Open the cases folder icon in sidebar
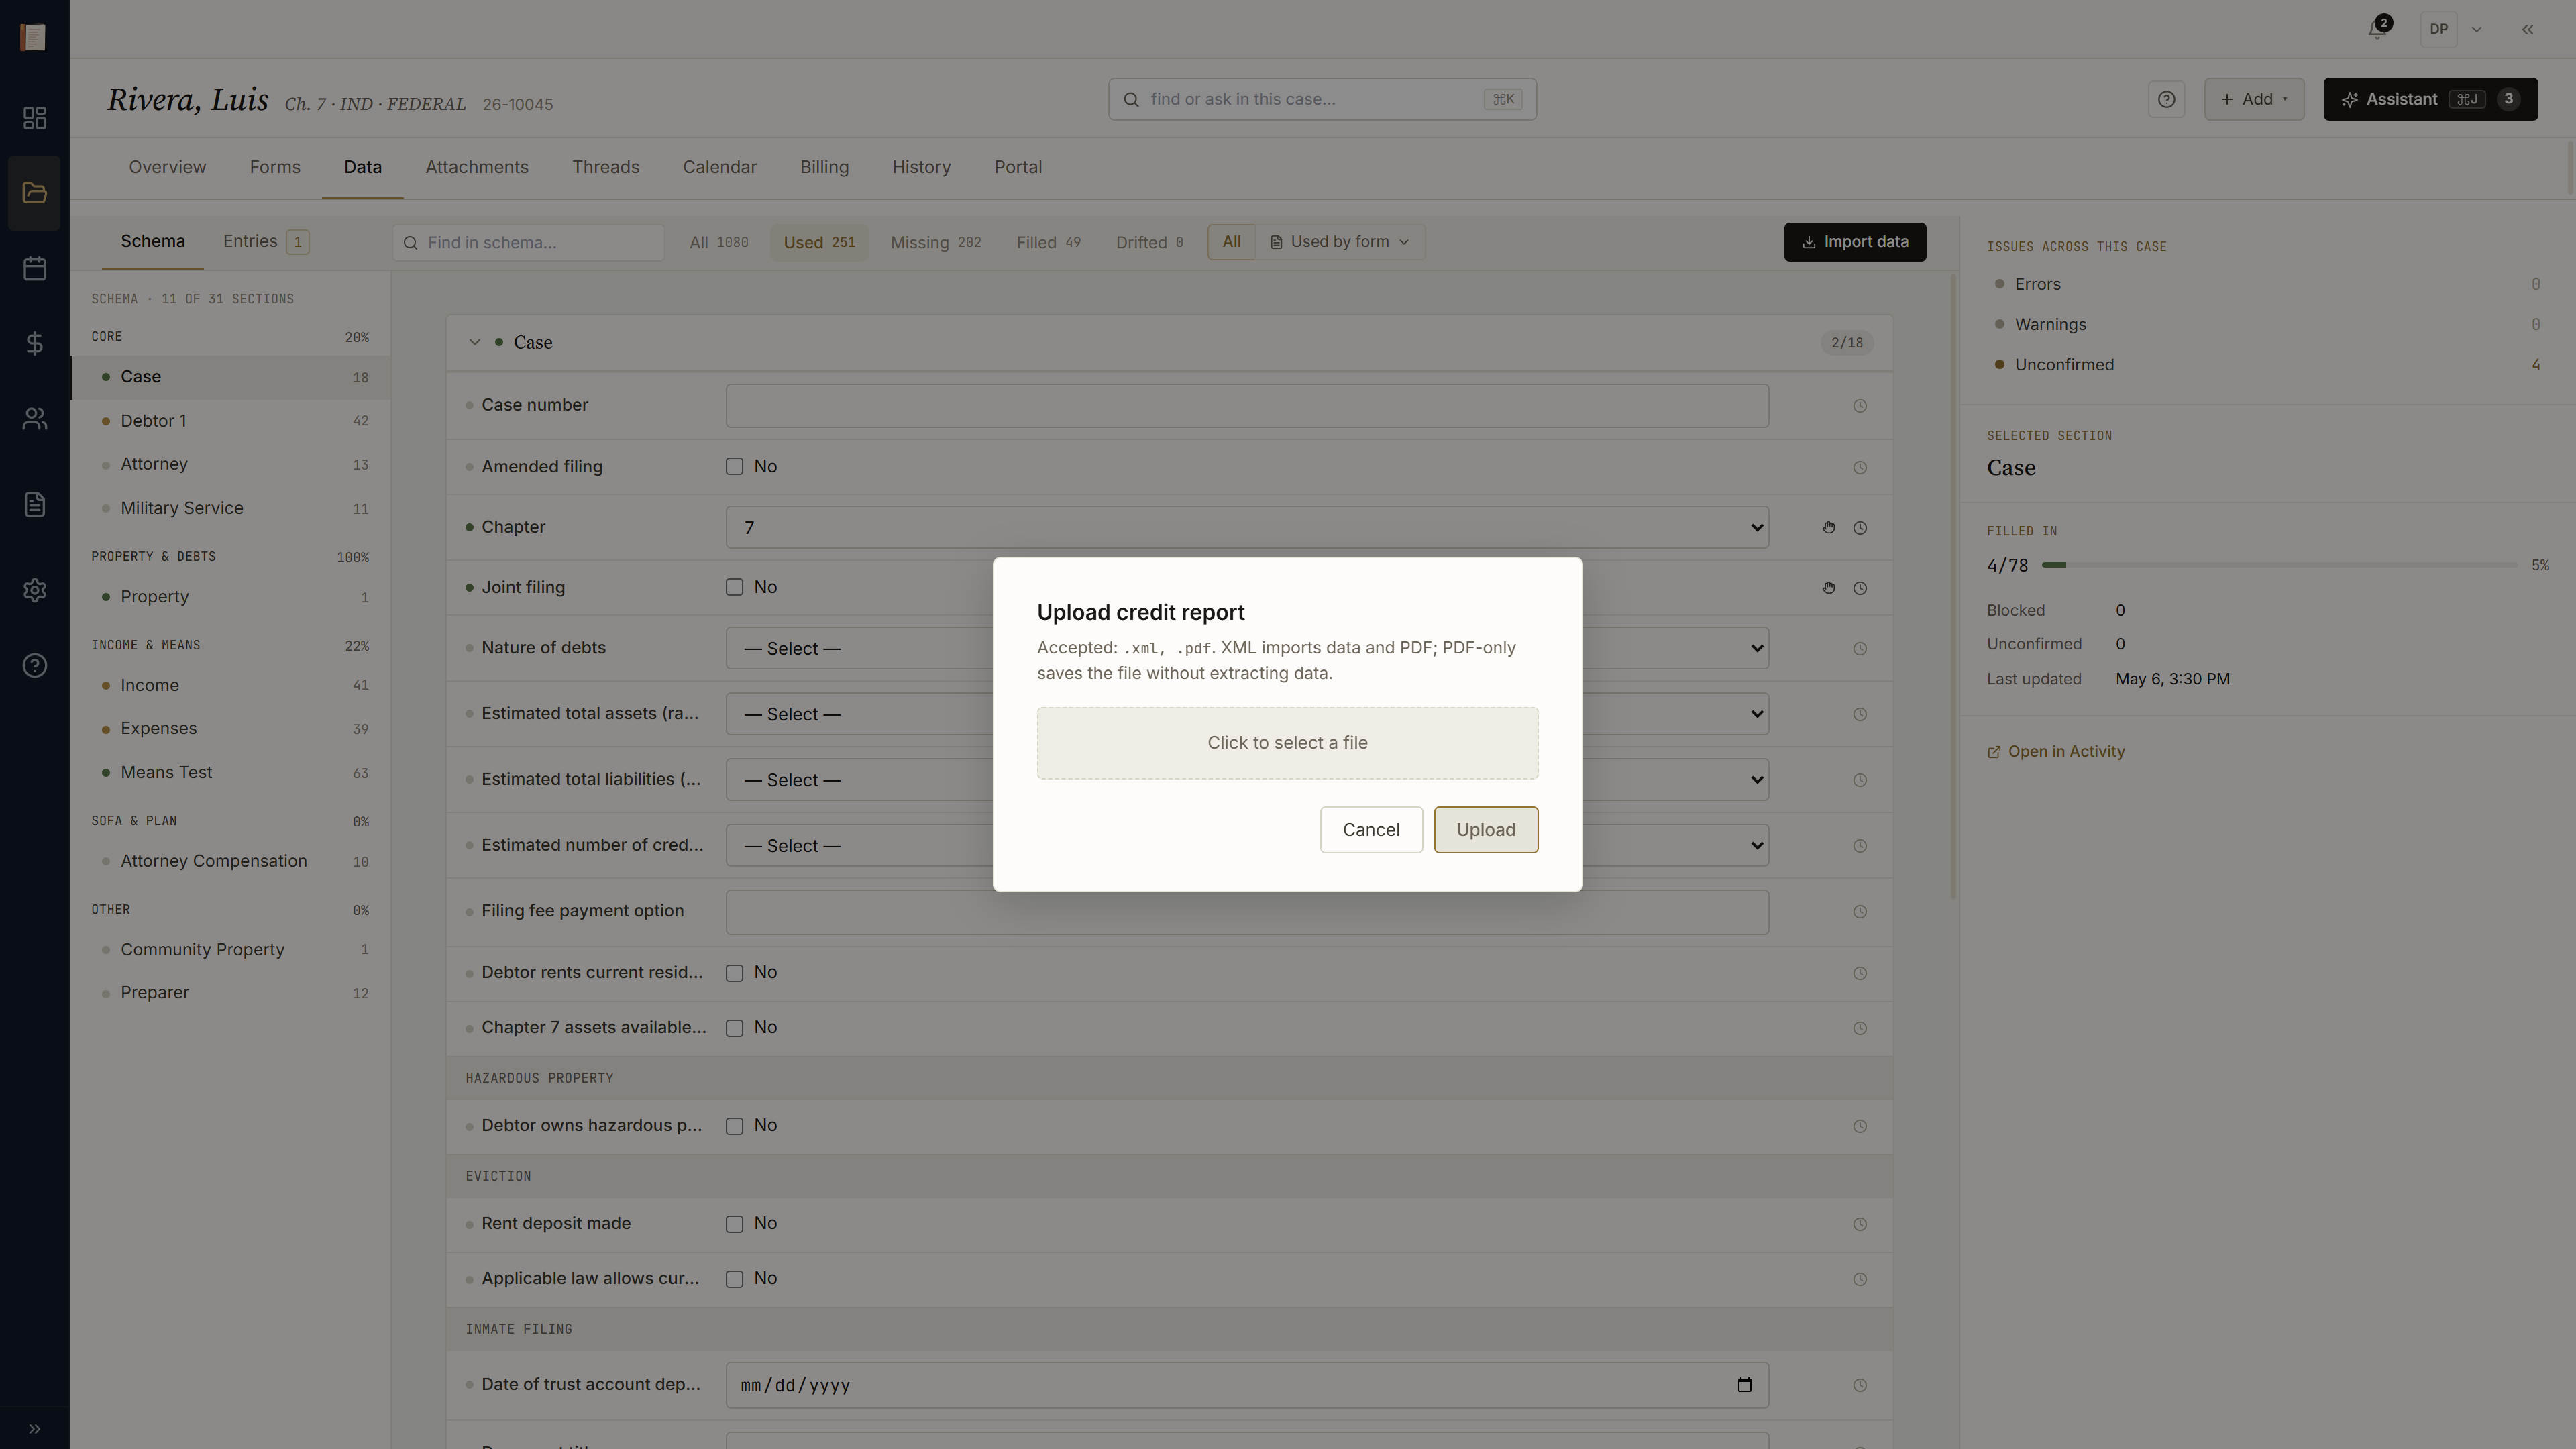 pos(34,193)
